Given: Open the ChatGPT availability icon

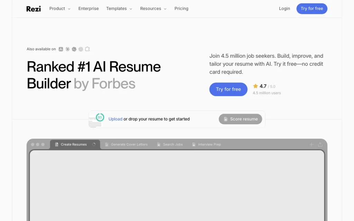Looking at the screenshot, I should point(81,49).
